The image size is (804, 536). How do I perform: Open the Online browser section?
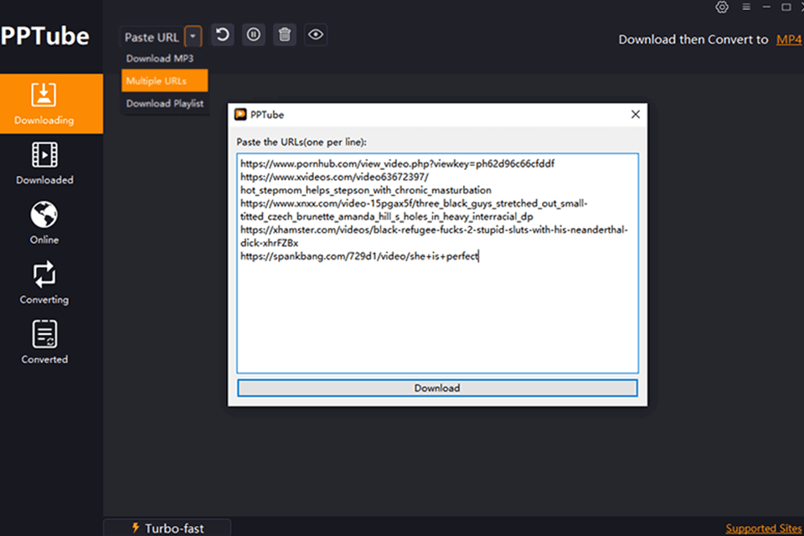click(44, 223)
